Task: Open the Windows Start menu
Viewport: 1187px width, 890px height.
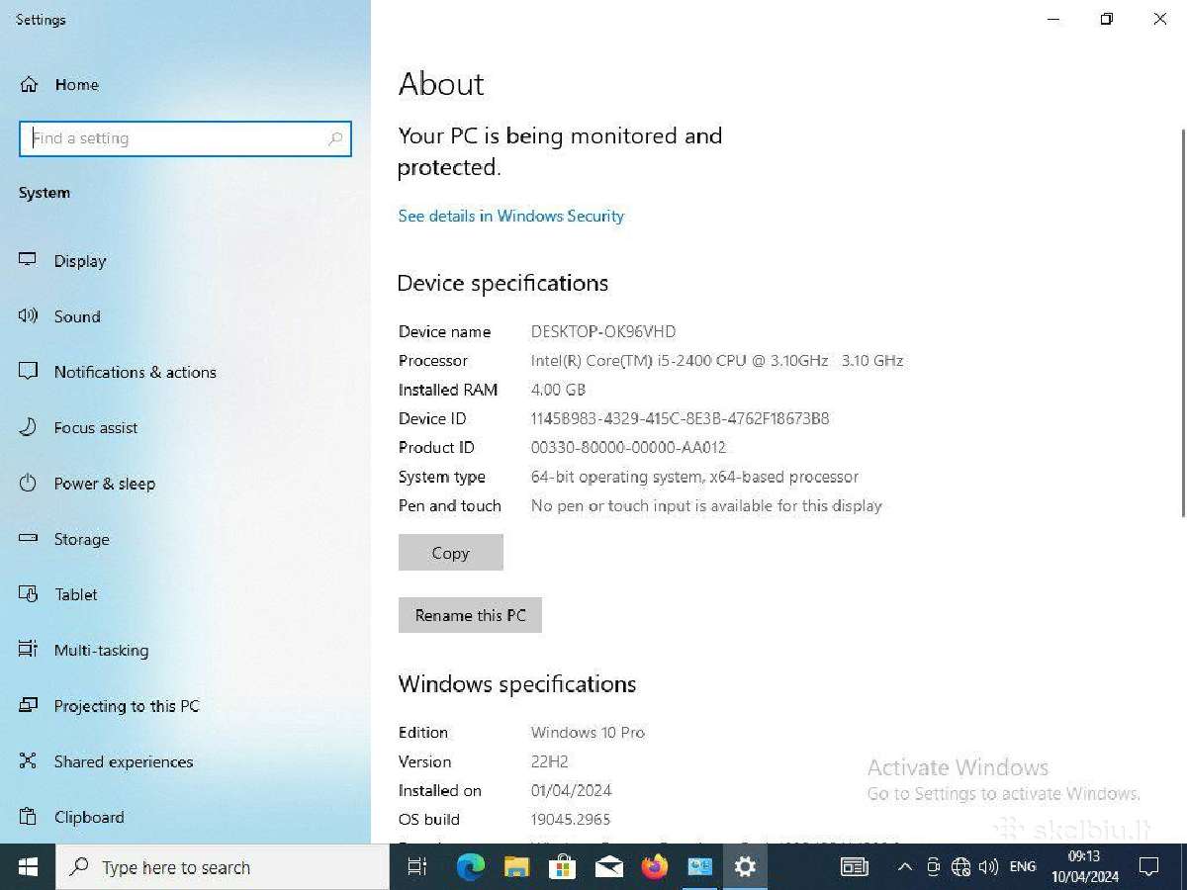Action: pyautogui.click(x=28, y=867)
